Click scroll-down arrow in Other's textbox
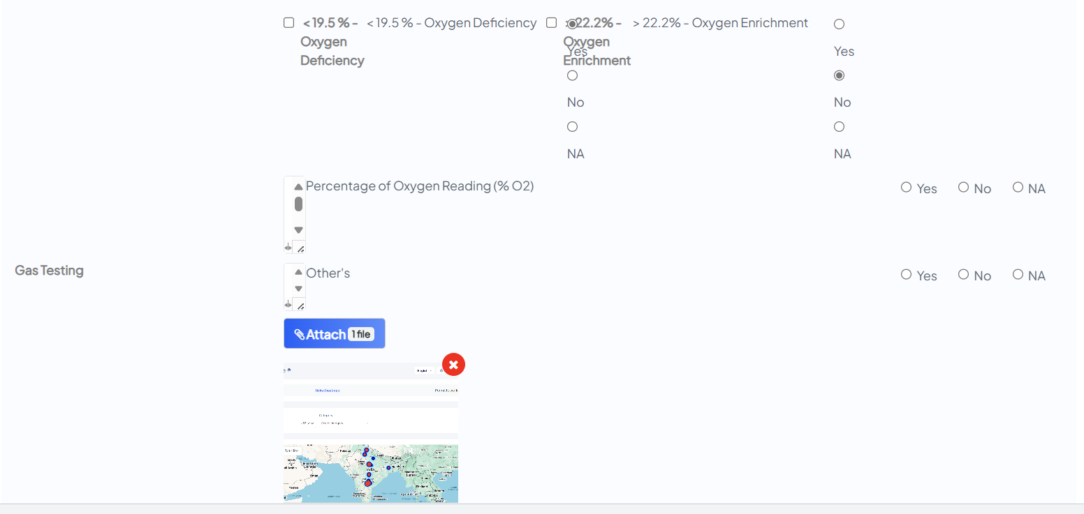This screenshot has height=514, width=1084. (x=298, y=289)
